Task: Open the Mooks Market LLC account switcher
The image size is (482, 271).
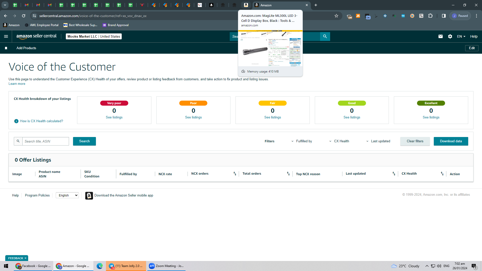Action: [94, 36]
